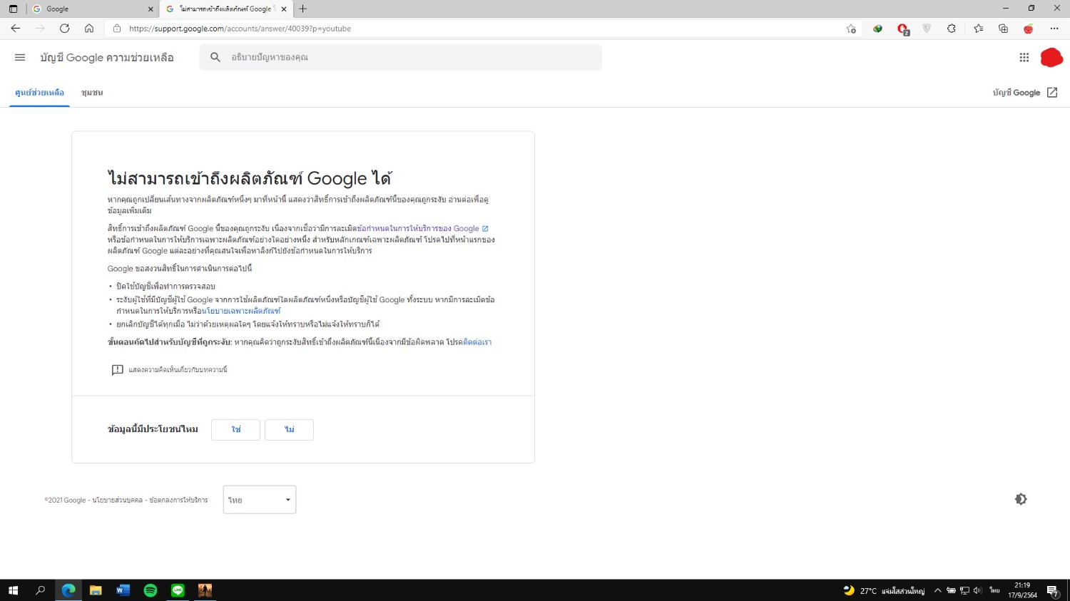This screenshot has height=601, width=1070.
Task: Click the address bar URL
Action: tap(240, 29)
